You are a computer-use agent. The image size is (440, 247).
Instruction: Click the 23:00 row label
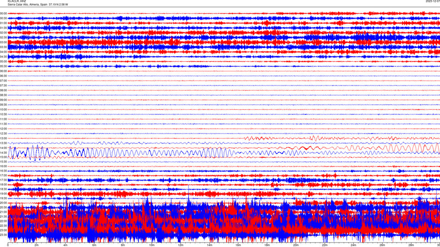click(x=3, y=230)
